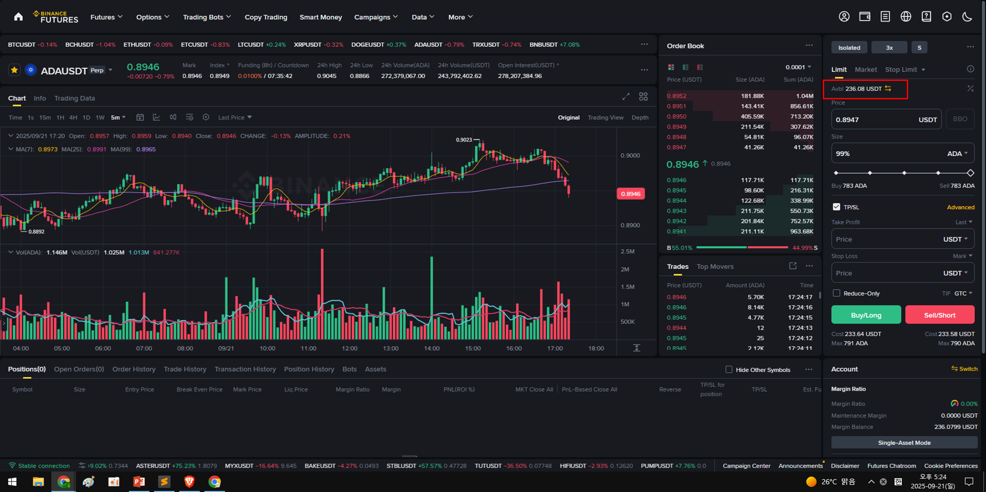Image resolution: width=986 pixels, height=492 pixels.
Task: Click the Buy/Long button
Action: click(x=866, y=315)
